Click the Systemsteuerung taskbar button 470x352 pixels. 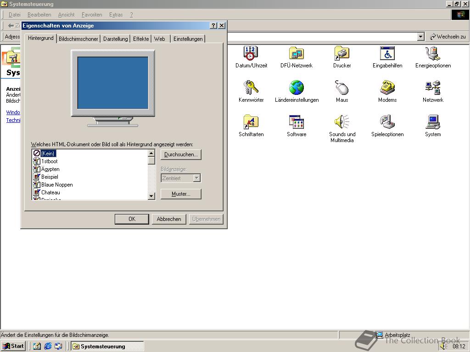pyautogui.click(x=107, y=346)
